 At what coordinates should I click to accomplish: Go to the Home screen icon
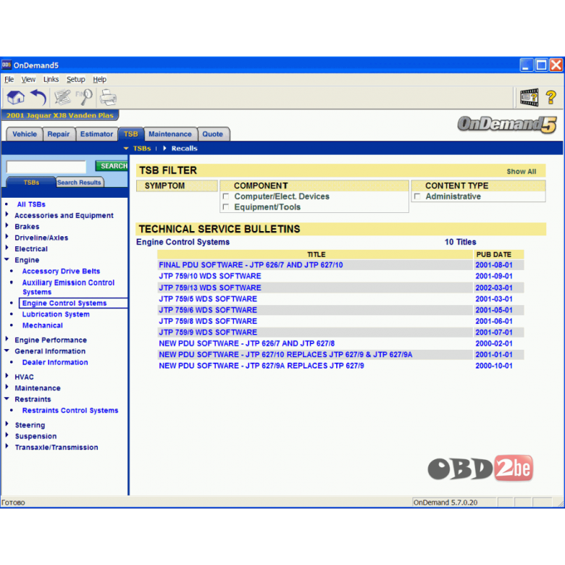(x=15, y=97)
